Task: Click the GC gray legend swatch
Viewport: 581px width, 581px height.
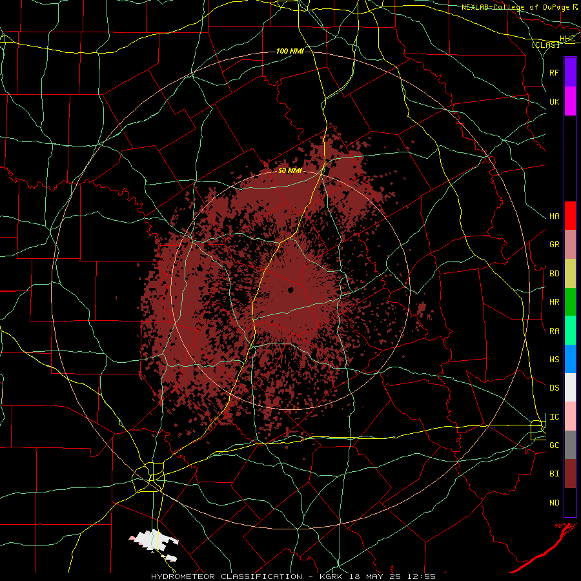Action: point(570,445)
